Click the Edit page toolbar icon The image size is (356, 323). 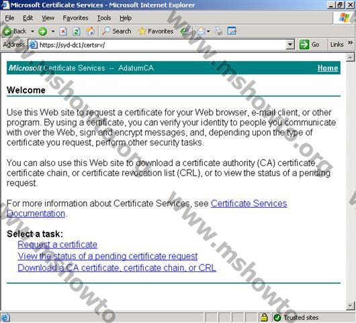pos(232,31)
